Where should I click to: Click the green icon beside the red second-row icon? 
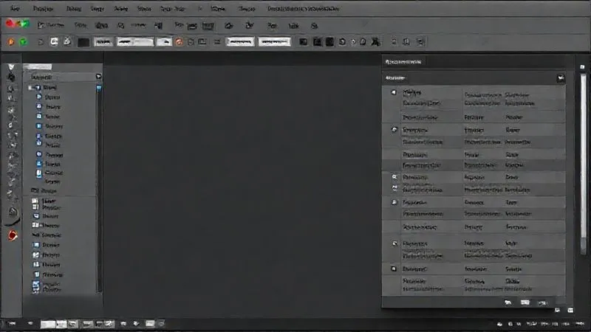pyautogui.click(x=24, y=24)
